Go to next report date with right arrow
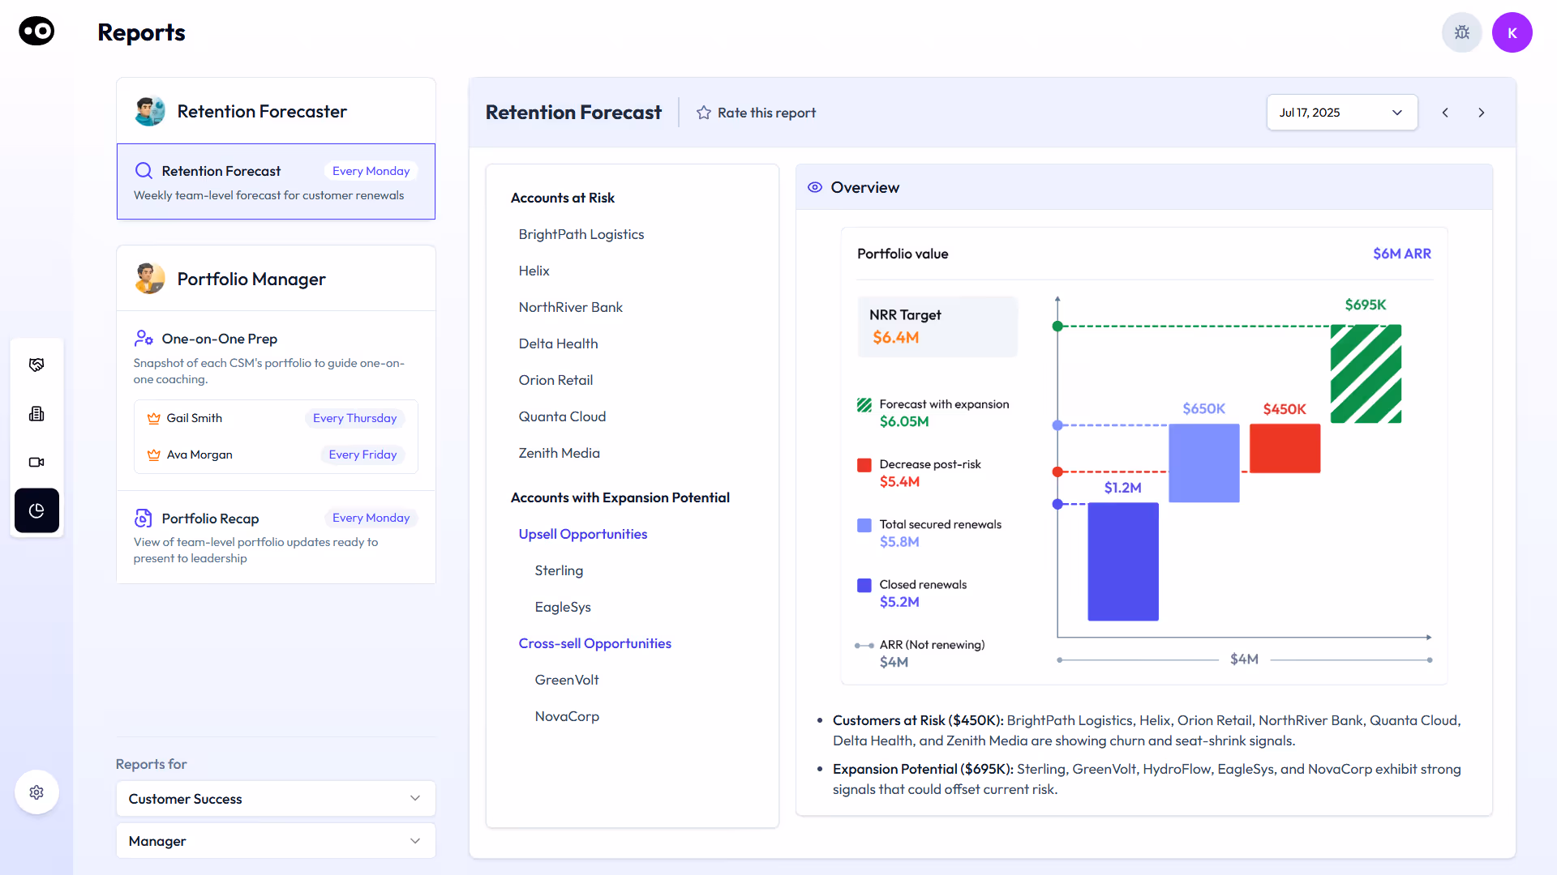Screen dimensions: 1557x875 [x=1482, y=113]
